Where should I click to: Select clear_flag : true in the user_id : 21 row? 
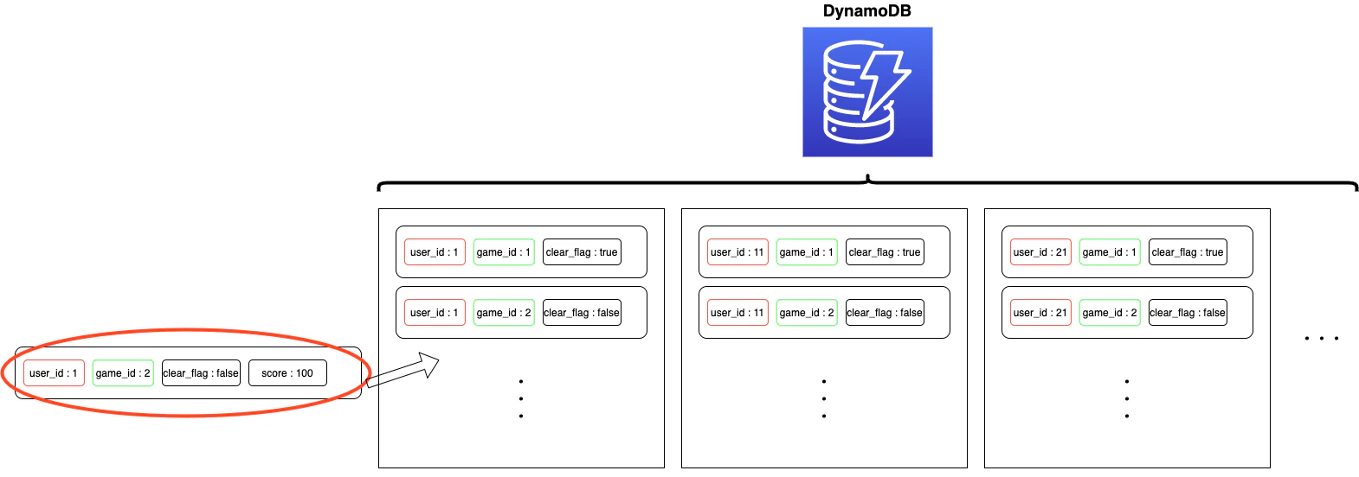tap(1188, 252)
